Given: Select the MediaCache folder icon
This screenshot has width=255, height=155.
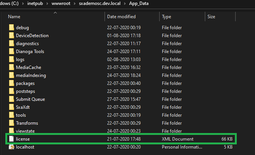Looking at the screenshot, I should tap(11, 67).
